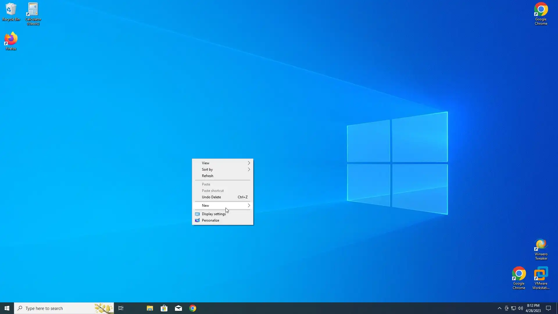
Task: Click the Chrome icon in taskbar
Action: click(193, 308)
